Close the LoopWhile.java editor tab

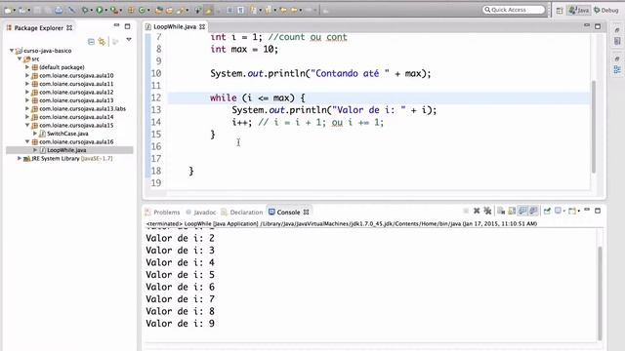(202, 26)
